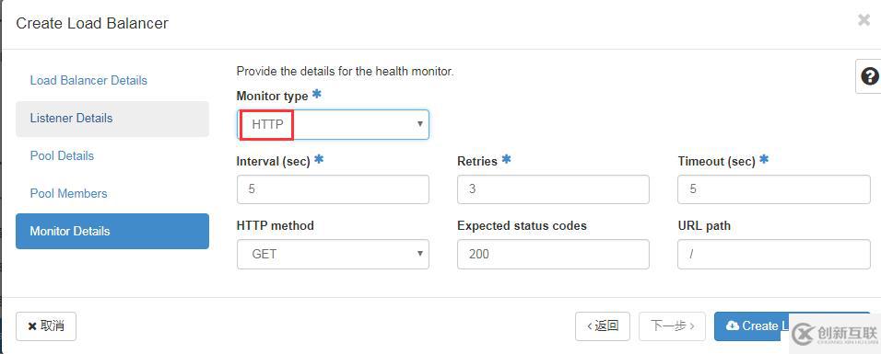Click the cloud icon on Create Load Balancer button
881x354 pixels.
coord(732,325)
